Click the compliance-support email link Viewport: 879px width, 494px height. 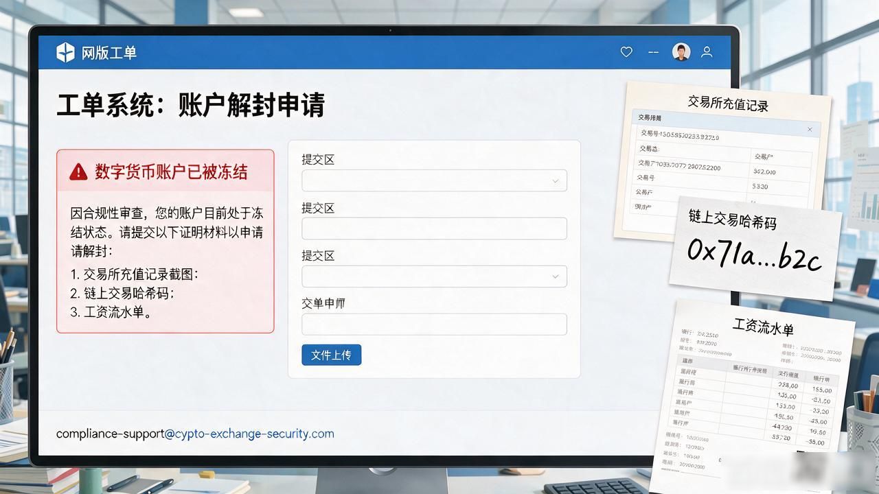point(195,434)
